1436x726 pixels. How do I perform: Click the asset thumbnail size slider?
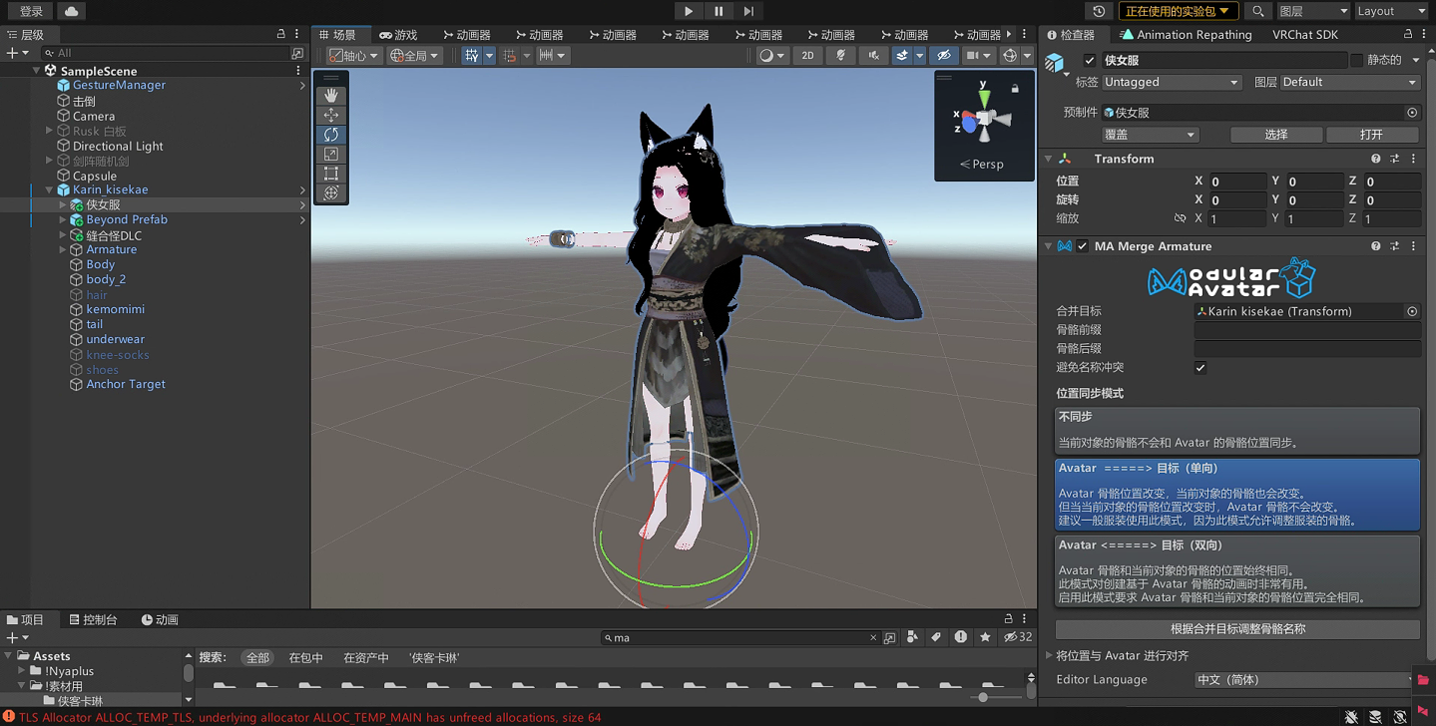tap(984, 697)
